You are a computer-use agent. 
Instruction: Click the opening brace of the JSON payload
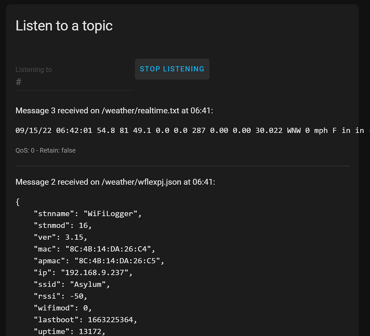pos(17,202)
